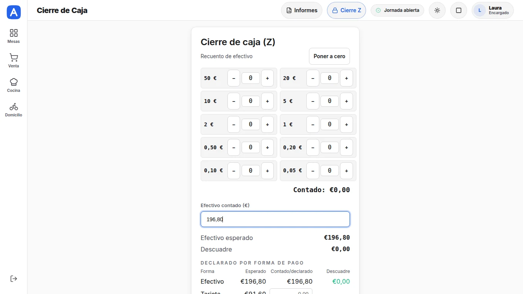
Task: Toggle the light/dark theme sun icon
Action: [437, 10]
